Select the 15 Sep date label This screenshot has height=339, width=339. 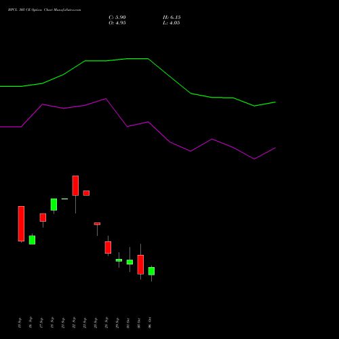(x=20, y=323)
